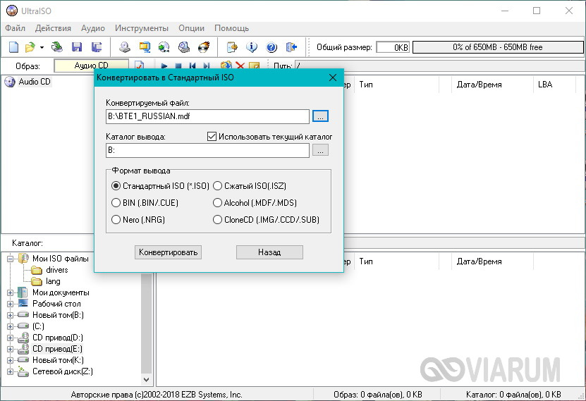This screenshot has height=401, width=586.
Task: Browse for the source file with ... button
Action: tap(320, 116)
